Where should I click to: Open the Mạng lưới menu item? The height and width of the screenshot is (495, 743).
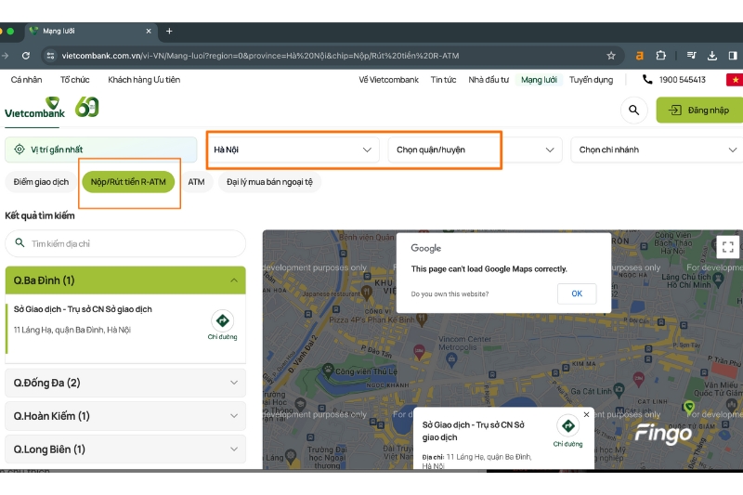539,80
